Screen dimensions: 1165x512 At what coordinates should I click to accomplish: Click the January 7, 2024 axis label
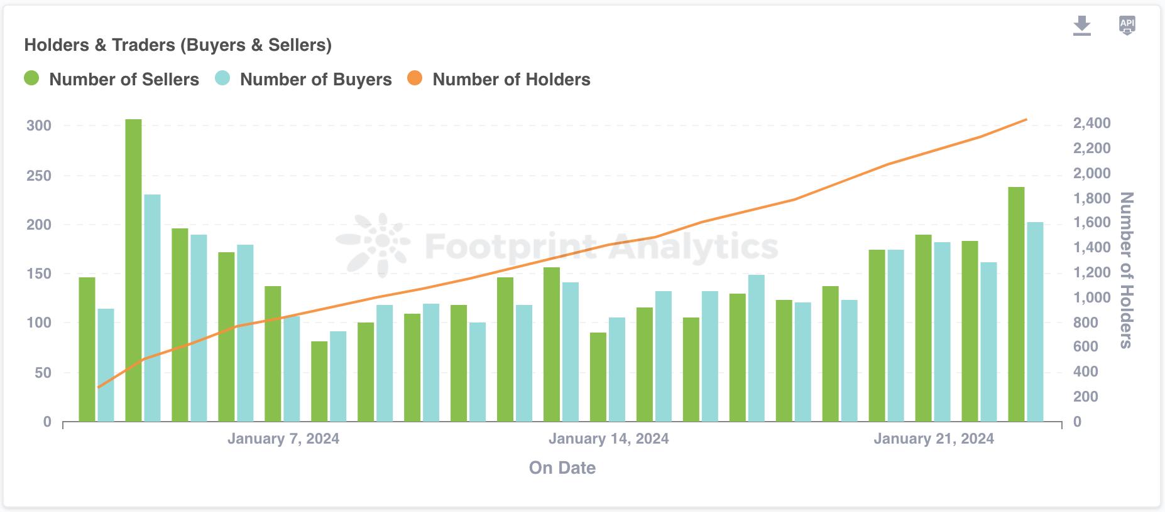(x=283, y=439)
